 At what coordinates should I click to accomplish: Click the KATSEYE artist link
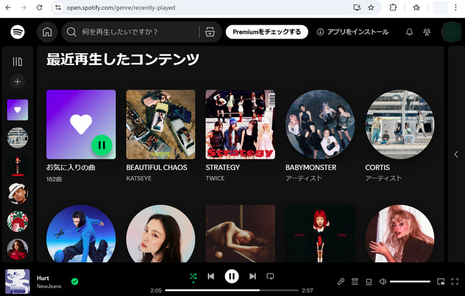[x=139, y=179]
